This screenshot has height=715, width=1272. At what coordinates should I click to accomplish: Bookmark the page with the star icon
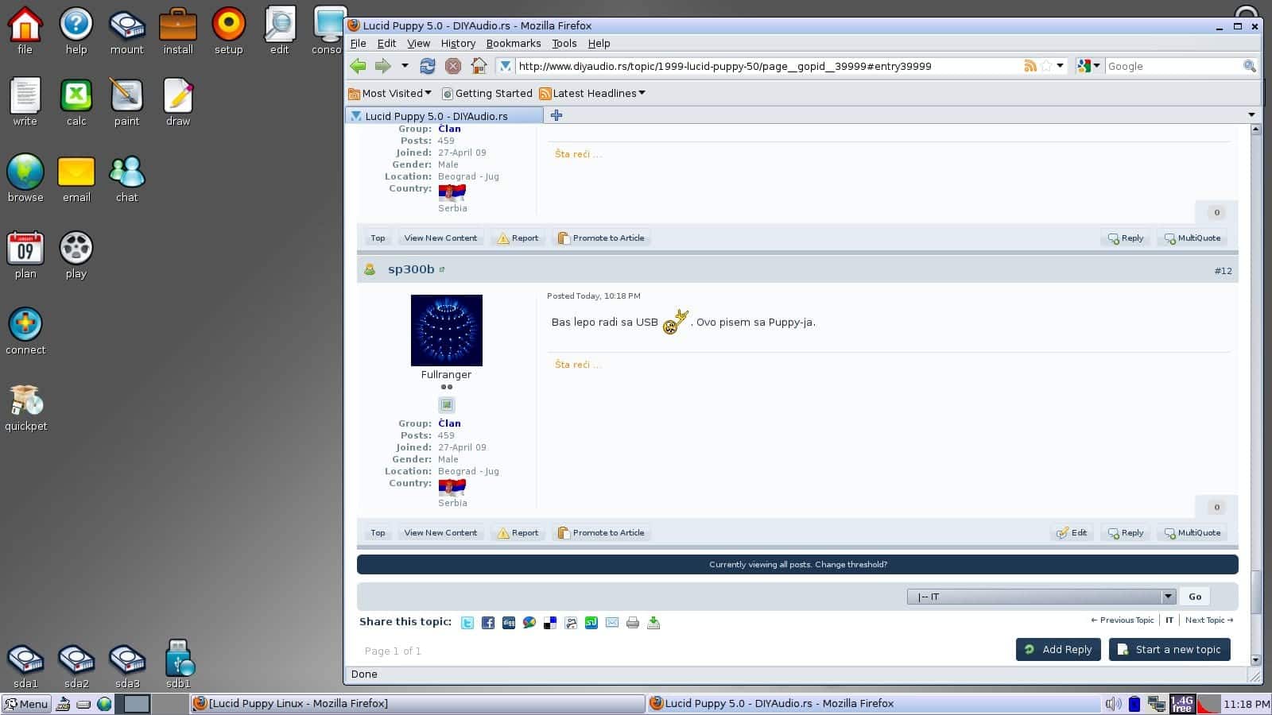coord(1046,66)
